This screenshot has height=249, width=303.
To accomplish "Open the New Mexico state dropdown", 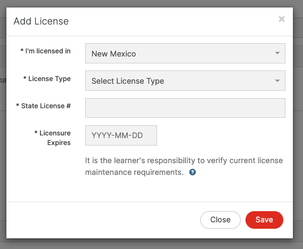I will [185, 53].
